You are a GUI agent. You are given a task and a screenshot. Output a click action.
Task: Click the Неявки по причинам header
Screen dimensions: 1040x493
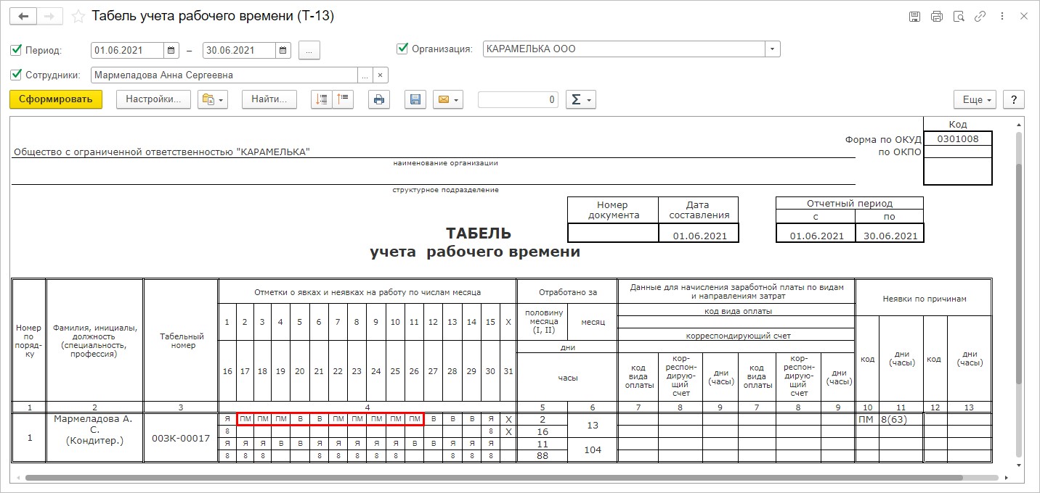[924, 299]
